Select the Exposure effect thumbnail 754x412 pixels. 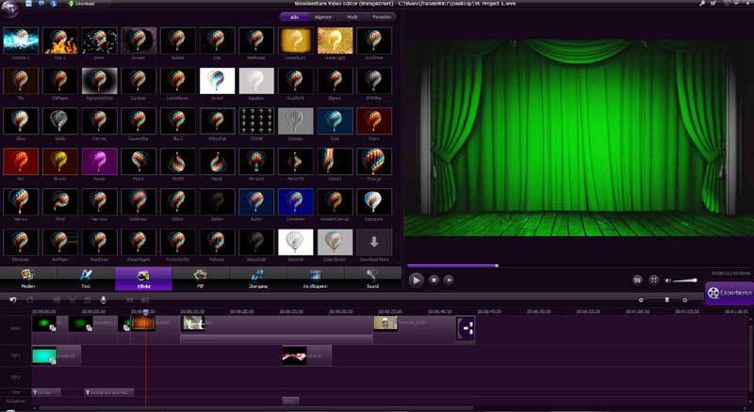[374, 201]
